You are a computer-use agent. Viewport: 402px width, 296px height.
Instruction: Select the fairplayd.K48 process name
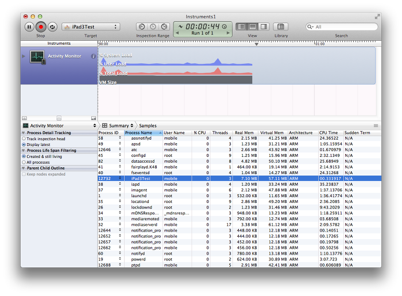pos(144,167)
